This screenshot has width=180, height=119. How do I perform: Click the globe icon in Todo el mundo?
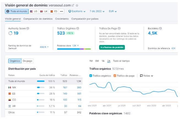8,11
